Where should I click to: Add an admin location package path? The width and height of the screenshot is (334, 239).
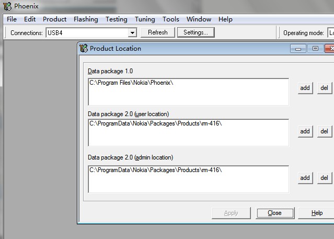pyautogui.click(x=305, y=178)
